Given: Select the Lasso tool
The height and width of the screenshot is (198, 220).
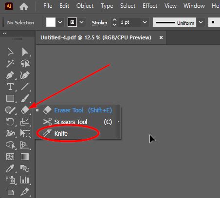Looking at the screenshot, I should click(25, 63).
